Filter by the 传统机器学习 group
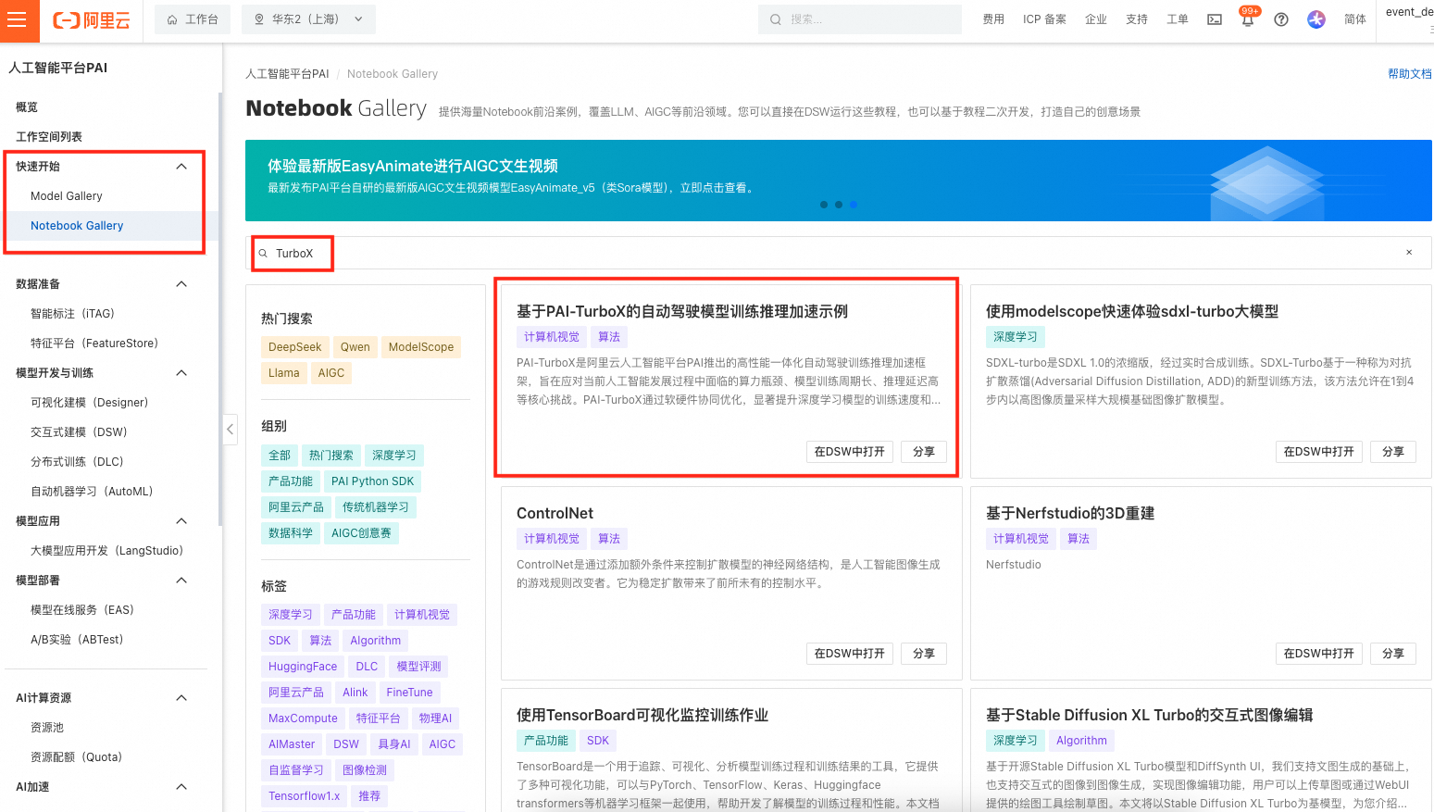The image size is (1434, 812). click(x=376, y=507)
